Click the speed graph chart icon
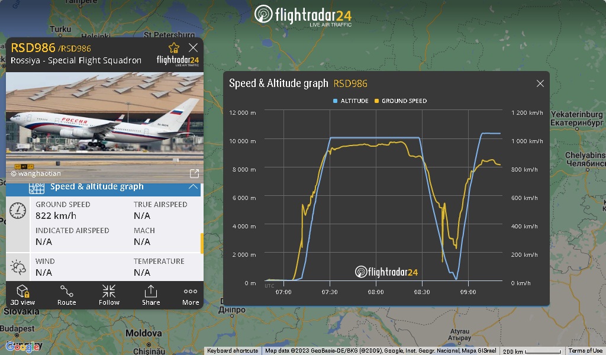This screenshot has height=355, width=606. [x=37, y=188]
